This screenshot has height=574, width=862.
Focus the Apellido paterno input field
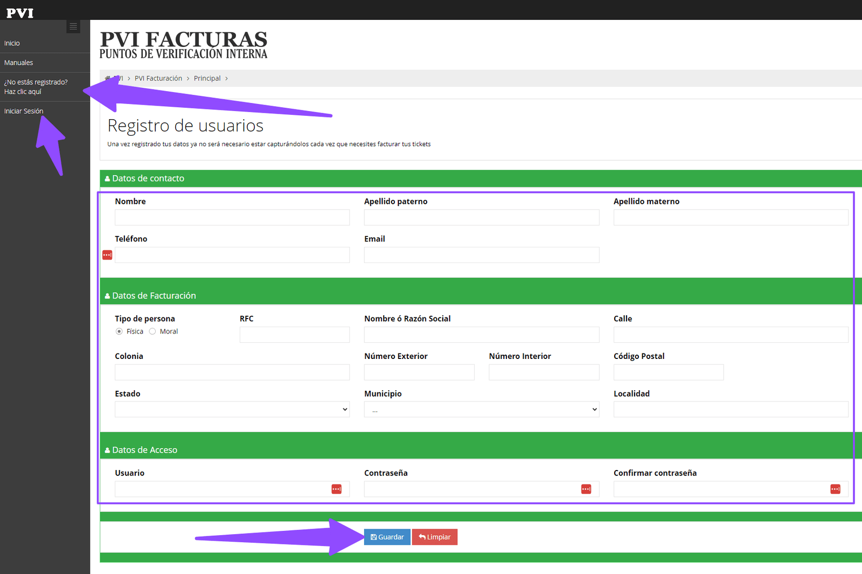tap(482, 217)
